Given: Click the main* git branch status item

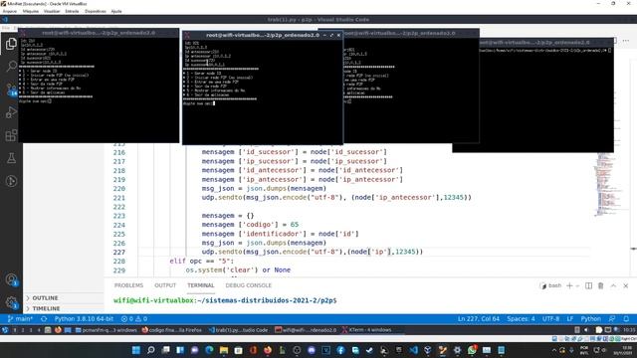Looking at the screenshot, I should click(20, 319).
